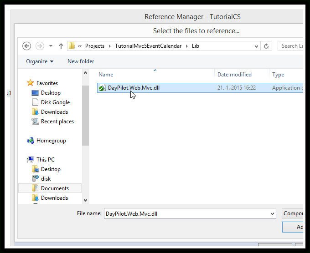Go up one folder level
Screen dimensions: 310x253
[x=61, y=46]
